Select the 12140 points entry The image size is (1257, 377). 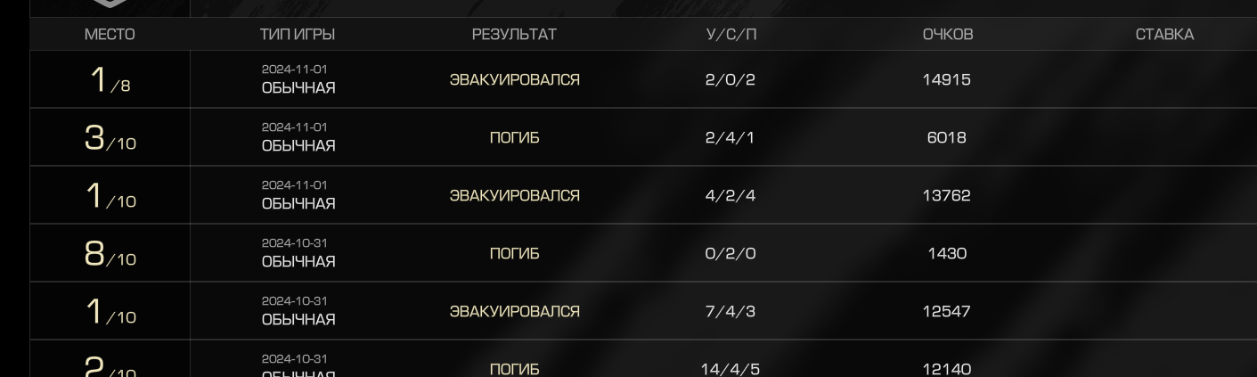(947, 369)
